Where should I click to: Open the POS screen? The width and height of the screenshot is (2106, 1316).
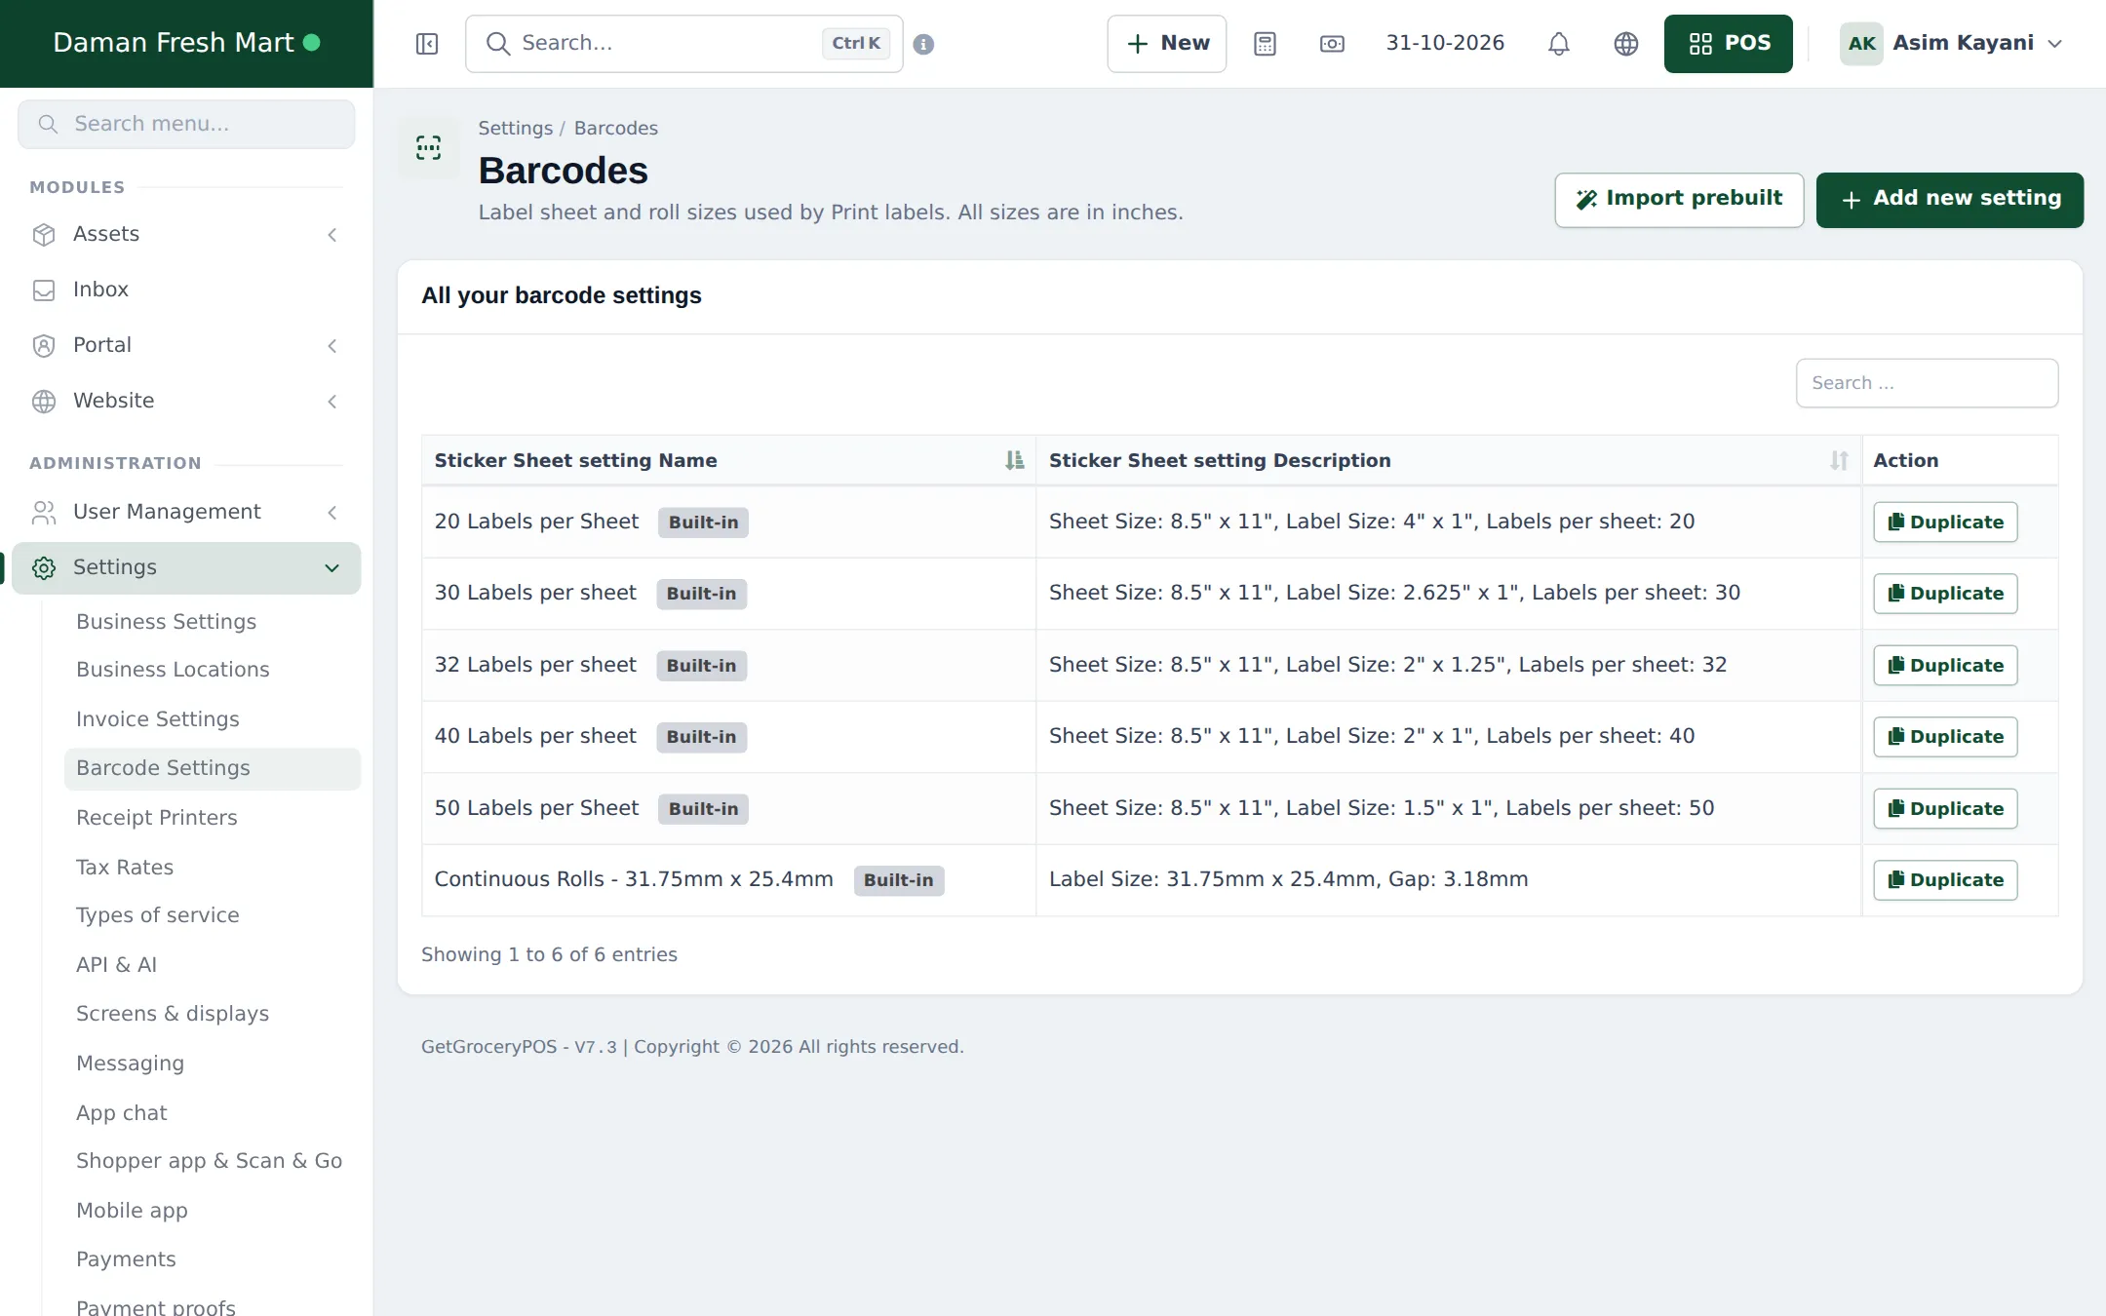coord(1728,44)
